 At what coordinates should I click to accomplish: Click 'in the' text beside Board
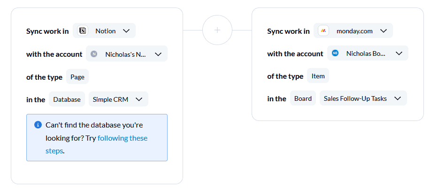click(276, 98)
